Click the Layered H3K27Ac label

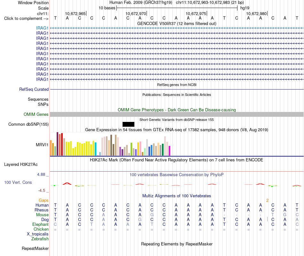coord(21,165)
